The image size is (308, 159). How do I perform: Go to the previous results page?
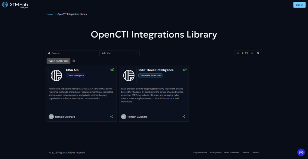coord(238,53)
